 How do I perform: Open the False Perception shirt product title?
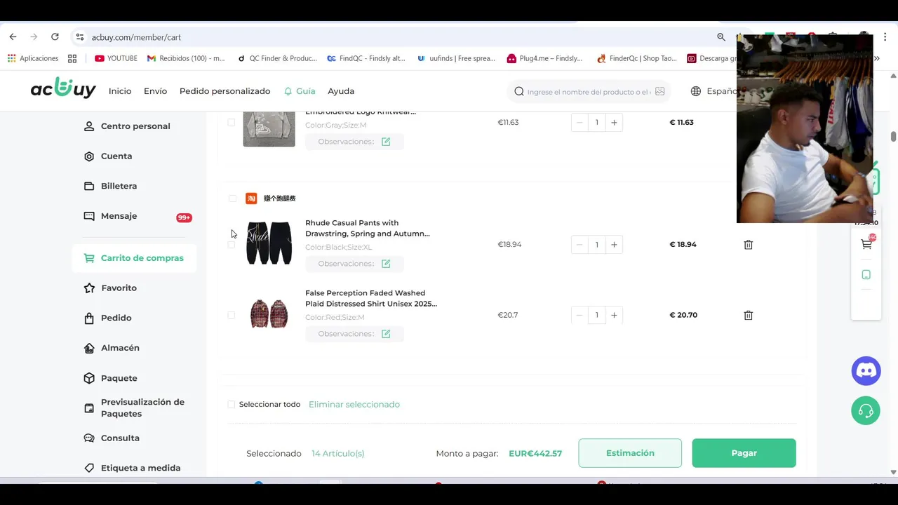tap(371, 298)
